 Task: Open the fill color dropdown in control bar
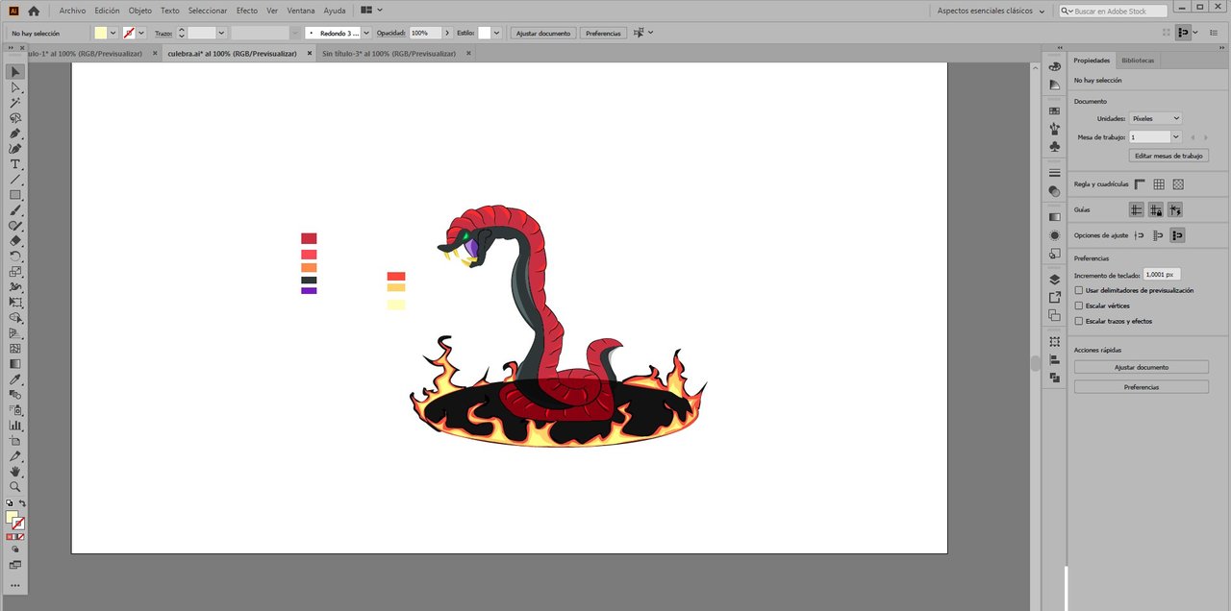pyautogui.click(x=113, y=33)
